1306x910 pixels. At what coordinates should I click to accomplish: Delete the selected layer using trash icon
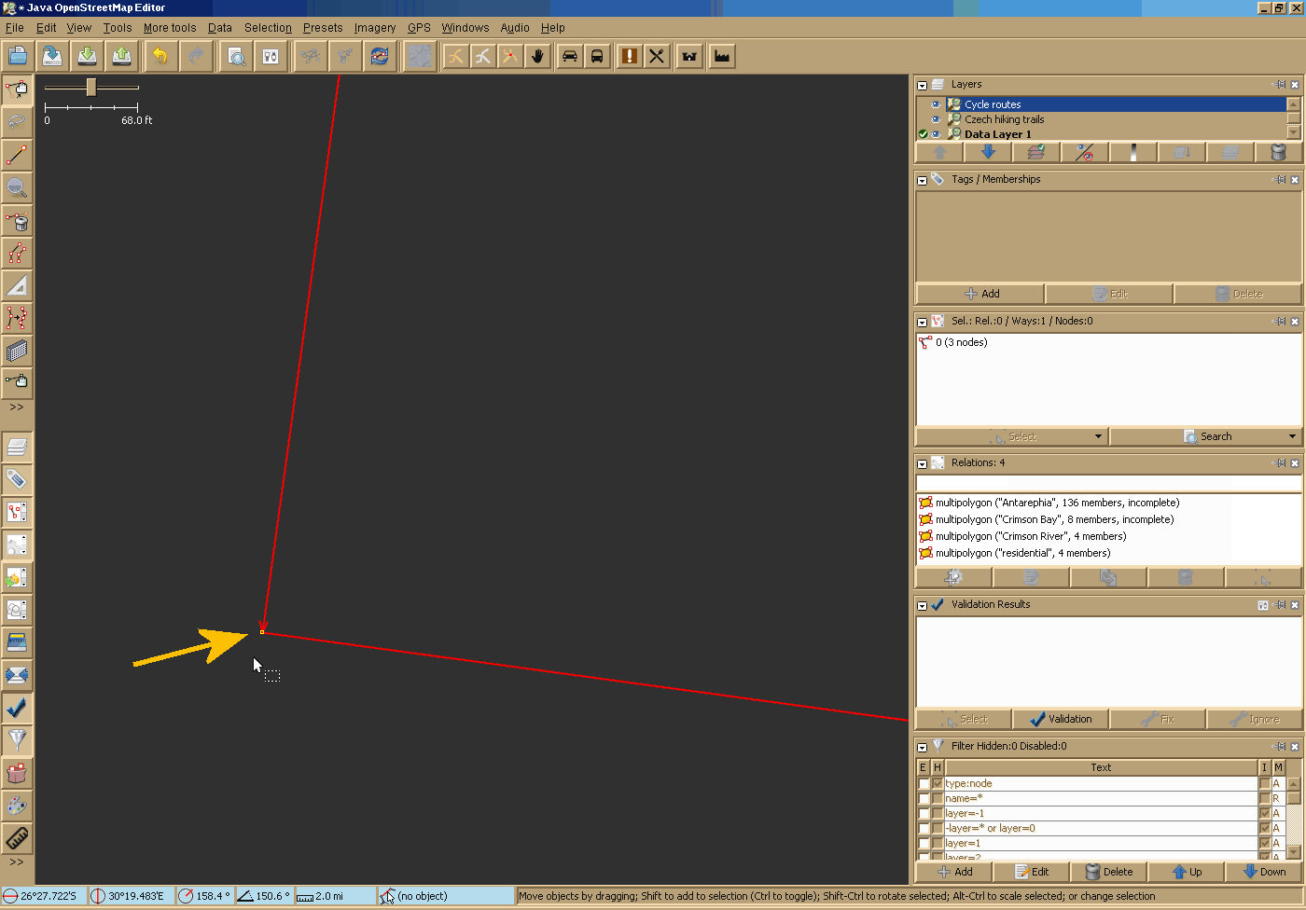coord(1278,153)
